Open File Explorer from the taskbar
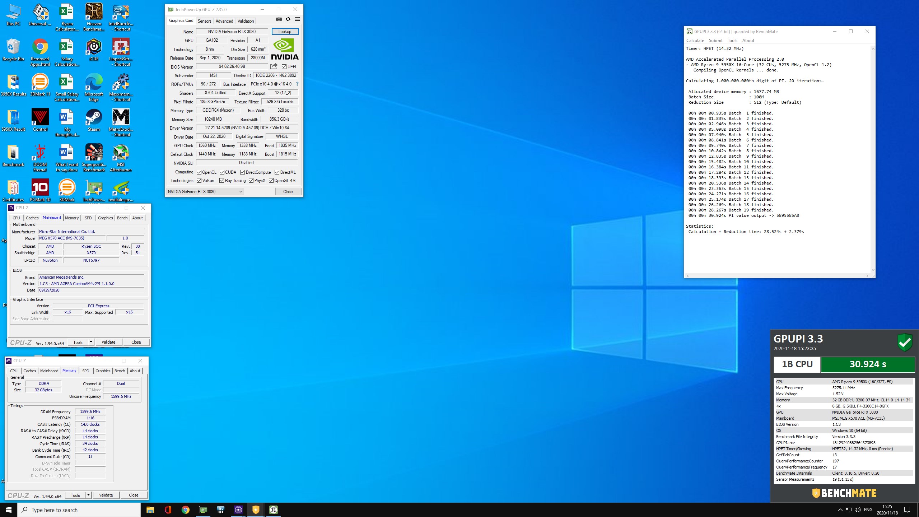Viewport: 919px width, 517px height. click(150, 510)
